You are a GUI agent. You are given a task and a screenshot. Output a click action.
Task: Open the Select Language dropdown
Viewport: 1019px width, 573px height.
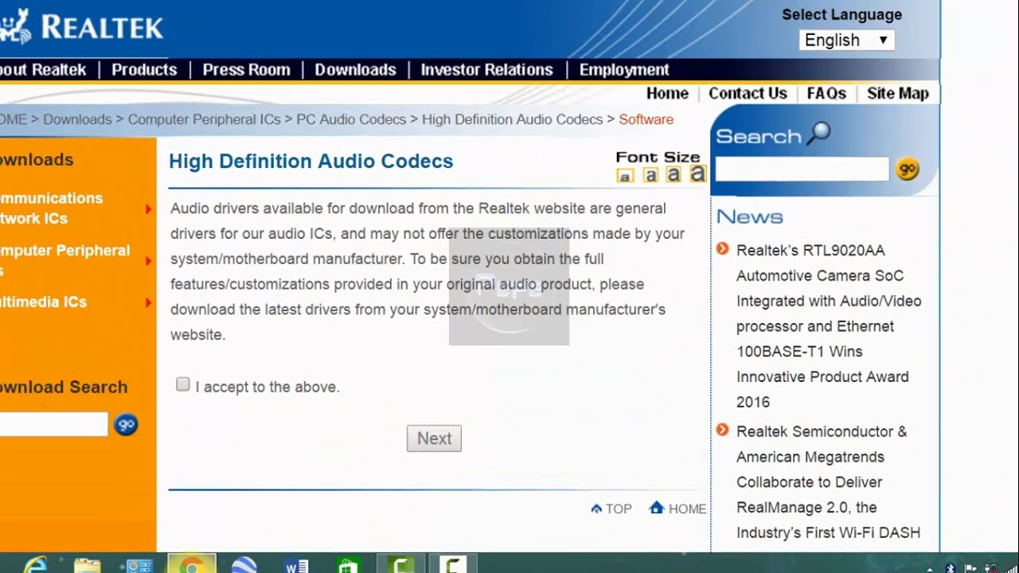[846, 41]
